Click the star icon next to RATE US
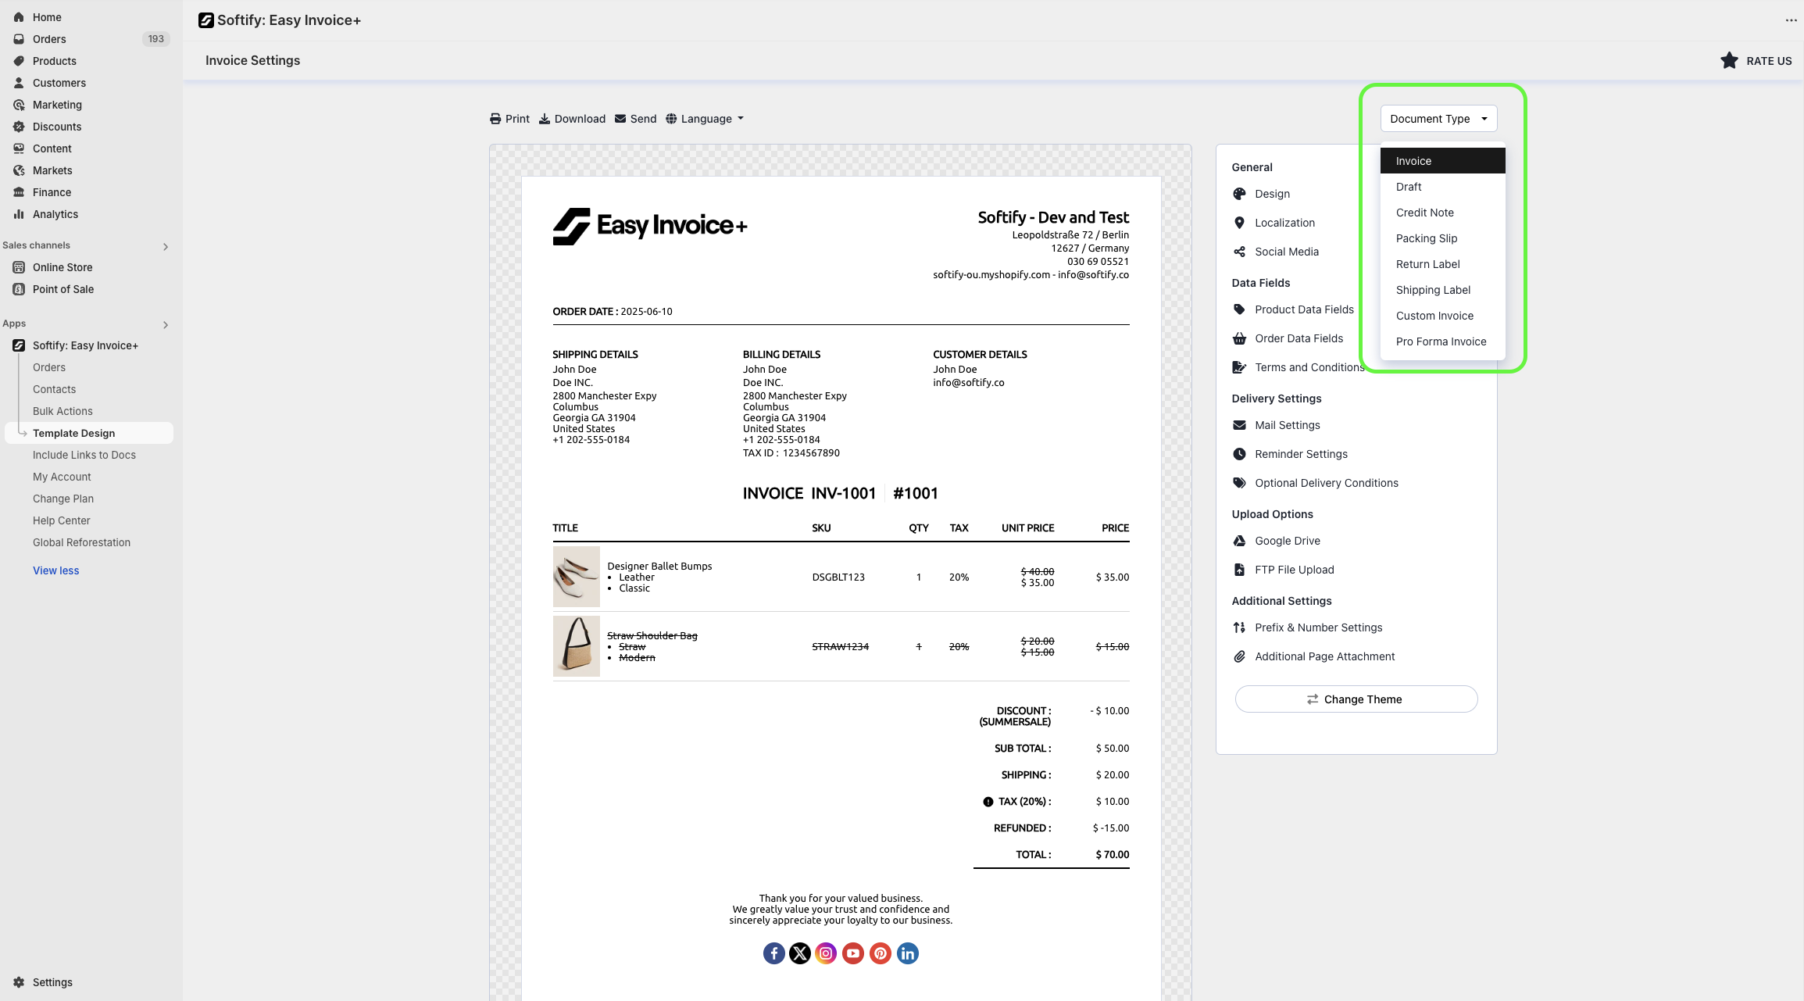The width and height of the screenshot is (1804, 1001). pos(1729,61)
